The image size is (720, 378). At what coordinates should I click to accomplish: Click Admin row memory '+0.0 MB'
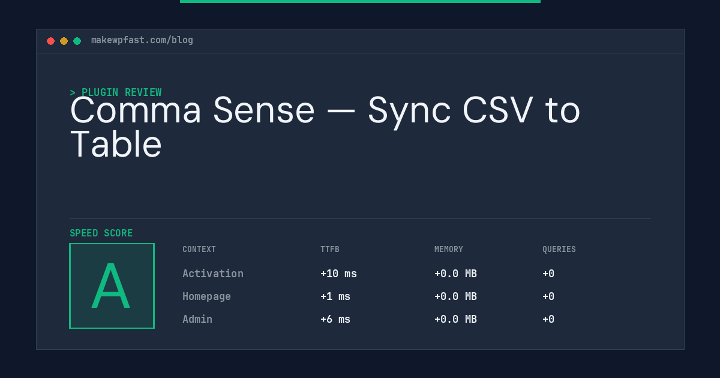coord(455,319)
